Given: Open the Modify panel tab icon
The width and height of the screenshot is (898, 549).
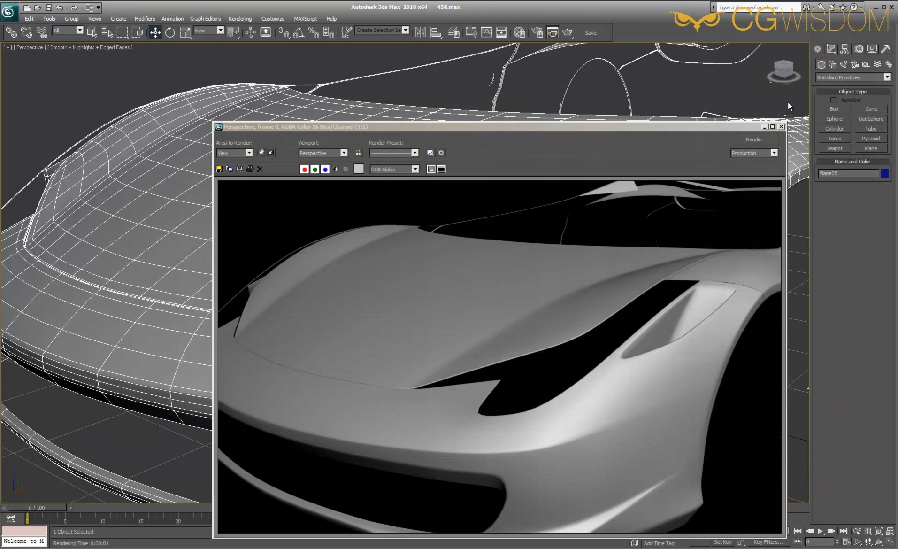Looking at the screenshot, I should [x=831, y=49].
